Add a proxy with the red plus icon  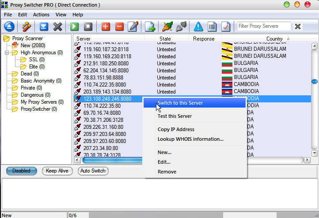tap(106, 26)
